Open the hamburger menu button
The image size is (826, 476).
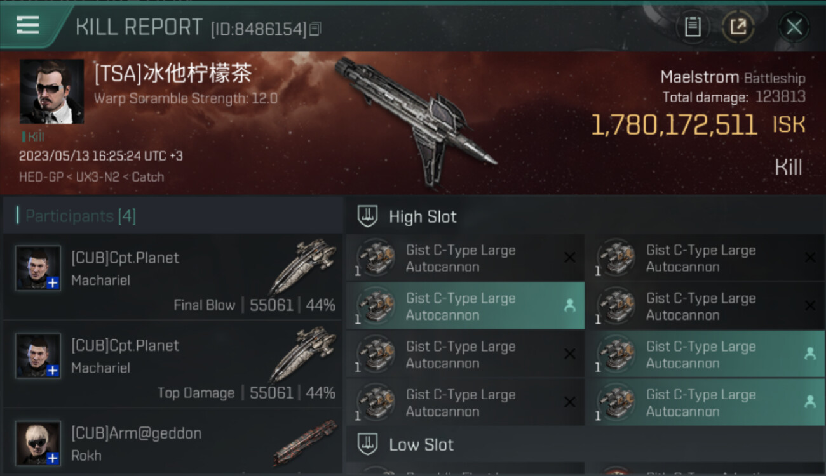pos(28,25)
